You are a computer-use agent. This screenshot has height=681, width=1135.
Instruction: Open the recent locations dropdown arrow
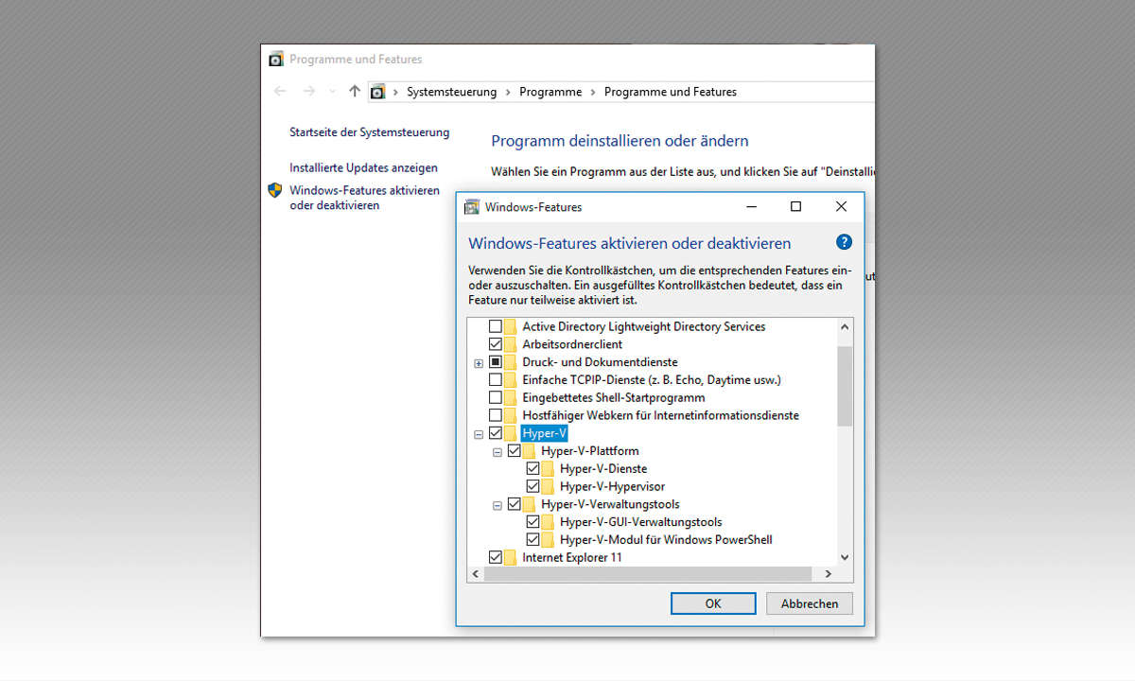[332, 92]
